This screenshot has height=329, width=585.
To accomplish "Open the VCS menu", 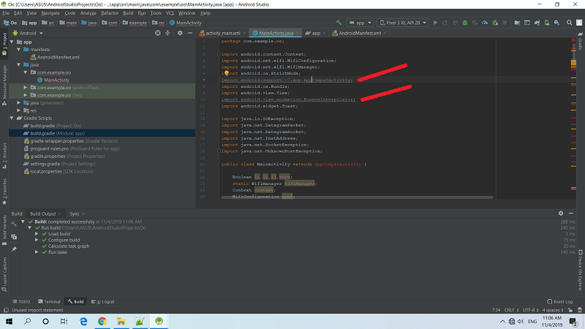I will (170, 13).
